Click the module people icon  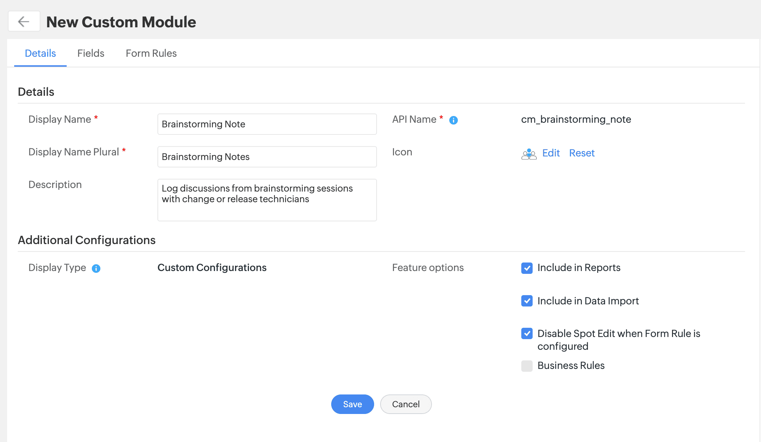click(x=529, y=154)
